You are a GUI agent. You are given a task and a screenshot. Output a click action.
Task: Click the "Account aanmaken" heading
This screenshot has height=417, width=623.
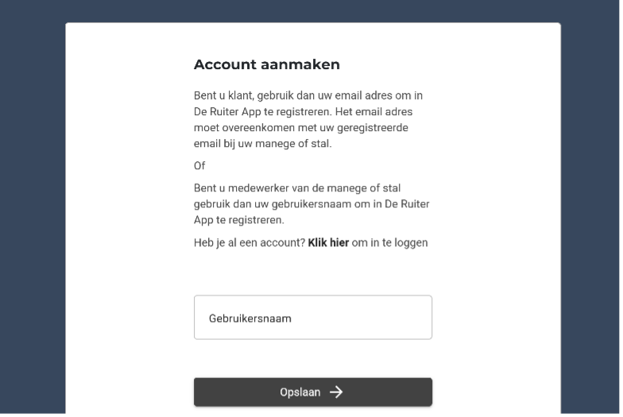266,65
